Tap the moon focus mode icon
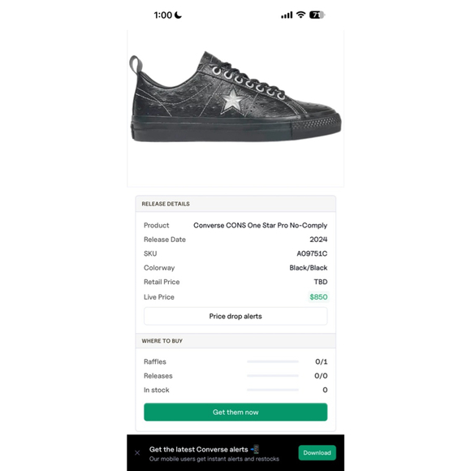471x471 pixels. (178, 15)
